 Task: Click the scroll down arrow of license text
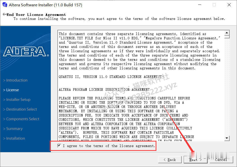(x=227, y=138)
